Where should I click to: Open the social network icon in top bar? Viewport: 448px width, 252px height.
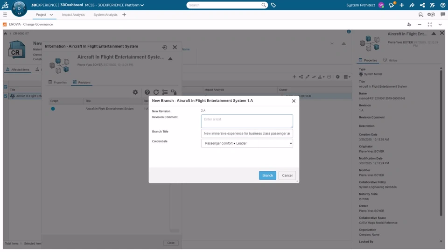(x=422, y=5)
